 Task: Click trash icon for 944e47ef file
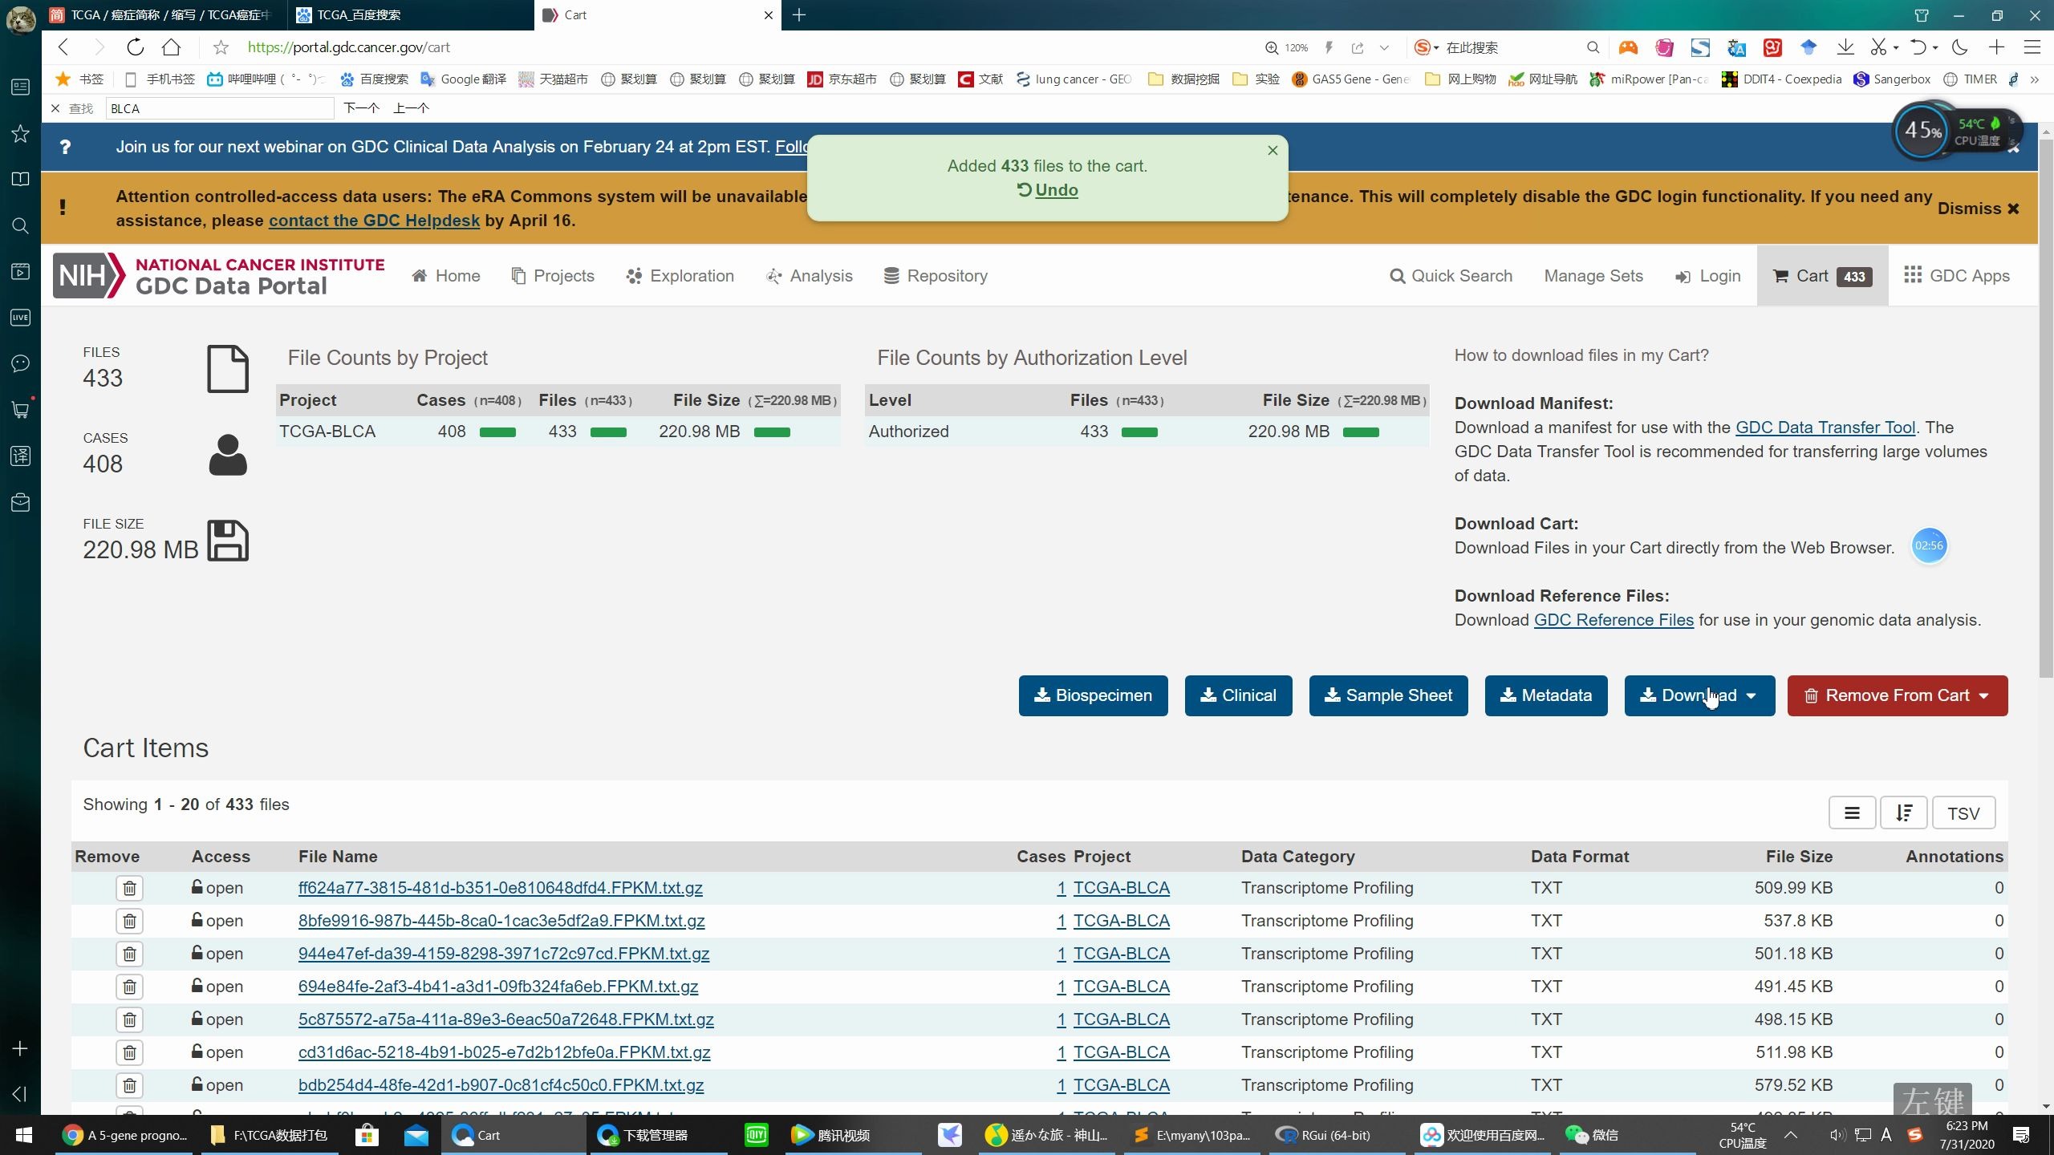tap(129, 954)
